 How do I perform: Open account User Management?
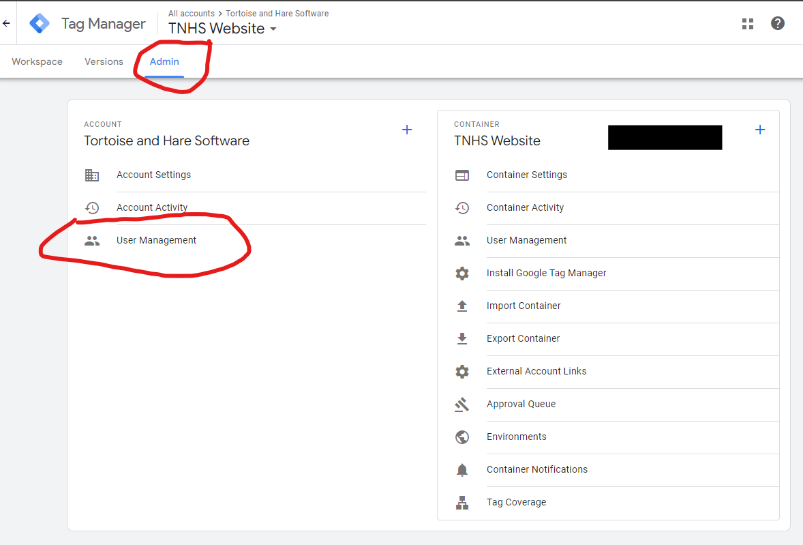pos(156,240)
